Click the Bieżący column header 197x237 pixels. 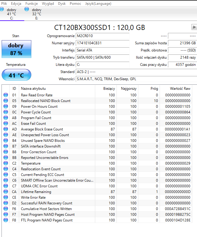click(x=106, y=89)
